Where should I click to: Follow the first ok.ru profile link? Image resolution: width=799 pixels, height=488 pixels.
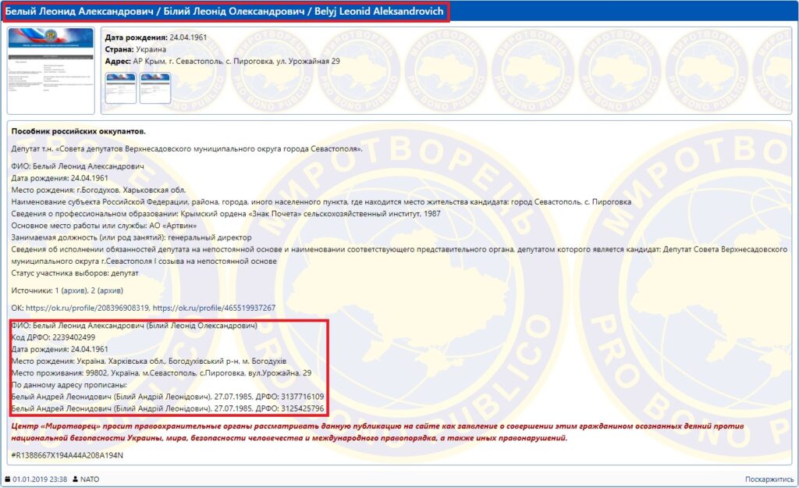pos(88,308)
